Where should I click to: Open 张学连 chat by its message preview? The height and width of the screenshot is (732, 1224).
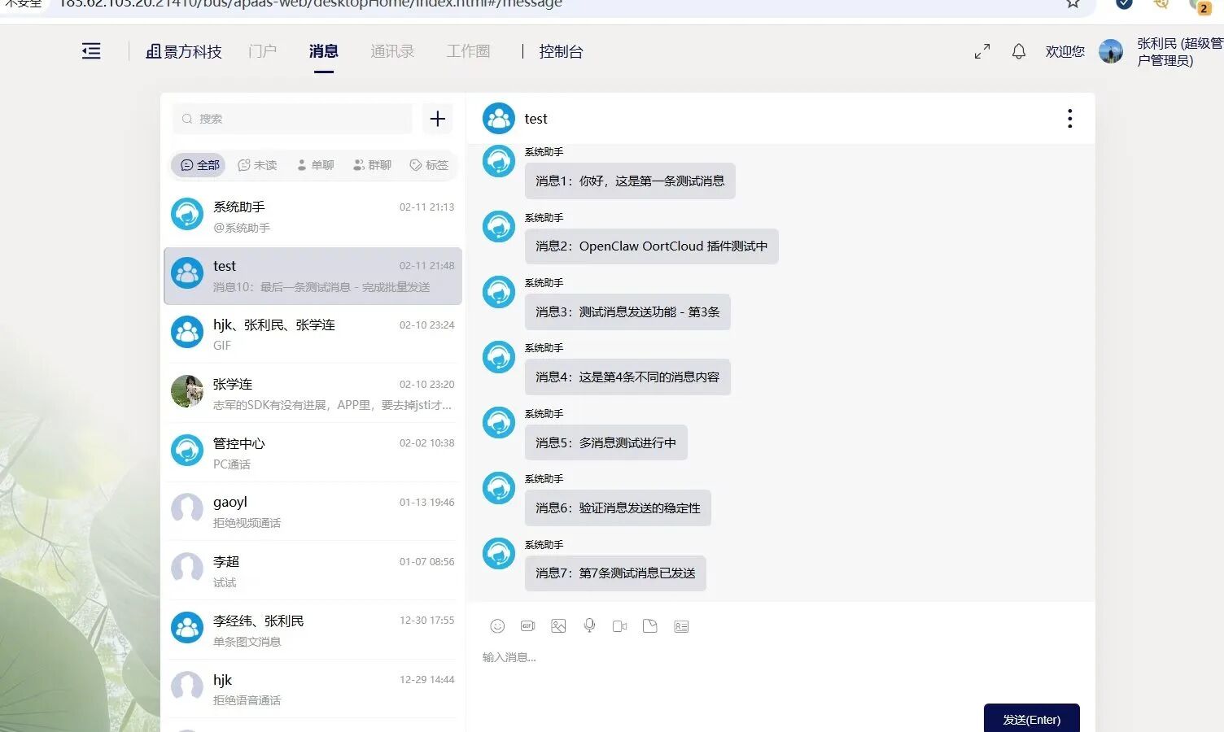pyautogui.click(x=332, y=404)
